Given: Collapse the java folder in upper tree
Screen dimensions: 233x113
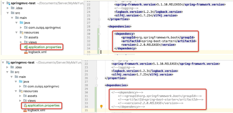Looking at the screenshot, I should [x=17, y=23].
